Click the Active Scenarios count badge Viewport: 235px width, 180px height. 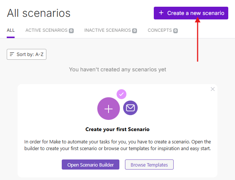tap(71, 31)
